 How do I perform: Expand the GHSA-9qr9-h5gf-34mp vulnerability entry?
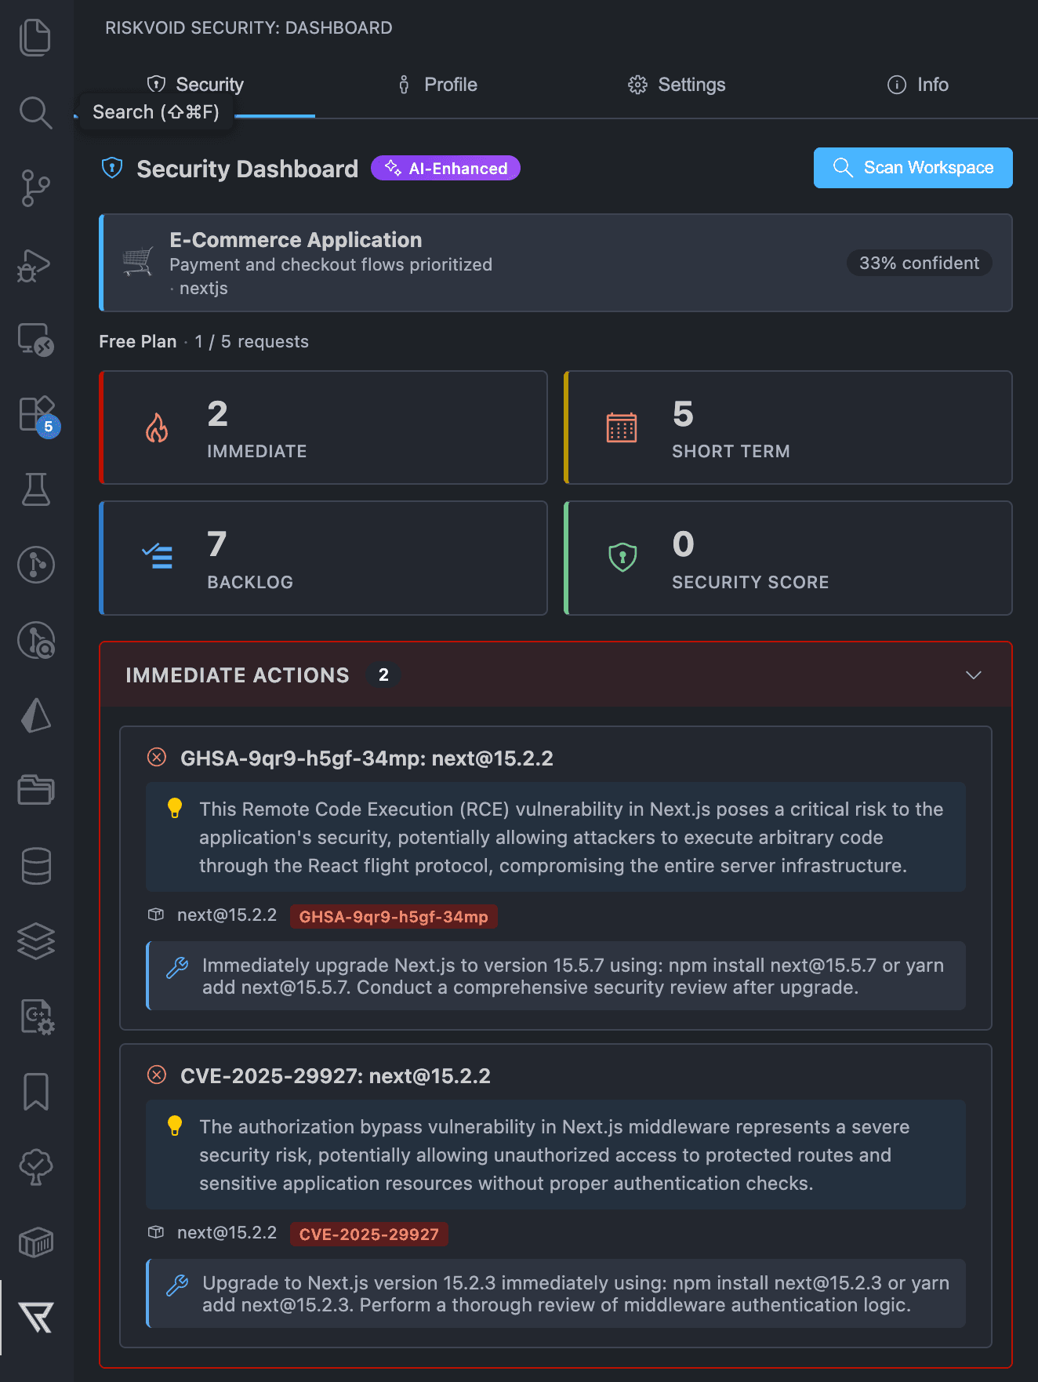pos(366,758)
